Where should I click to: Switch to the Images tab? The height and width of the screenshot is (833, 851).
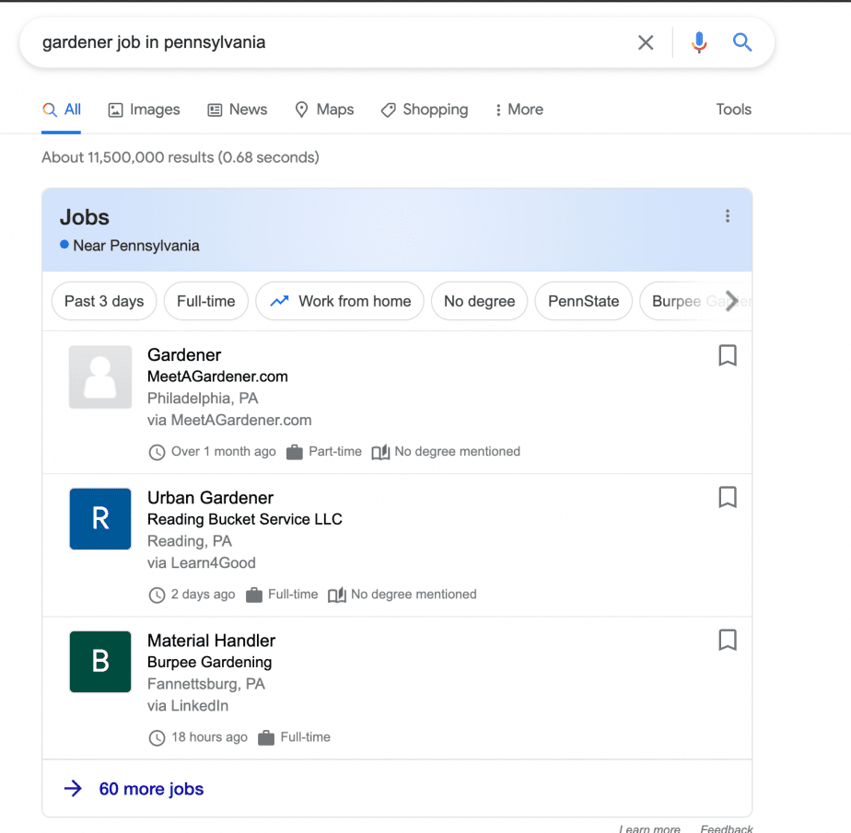pos(144,110)
